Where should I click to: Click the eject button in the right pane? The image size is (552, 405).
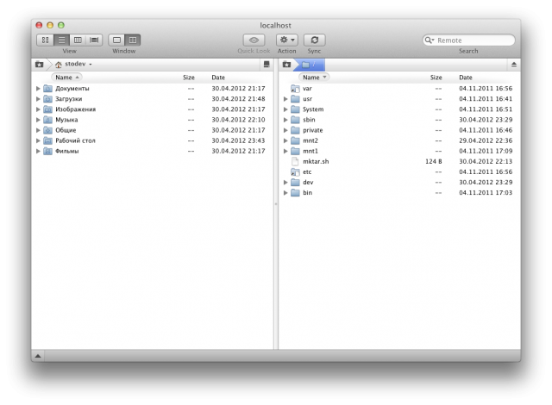(x=514, y=65)
